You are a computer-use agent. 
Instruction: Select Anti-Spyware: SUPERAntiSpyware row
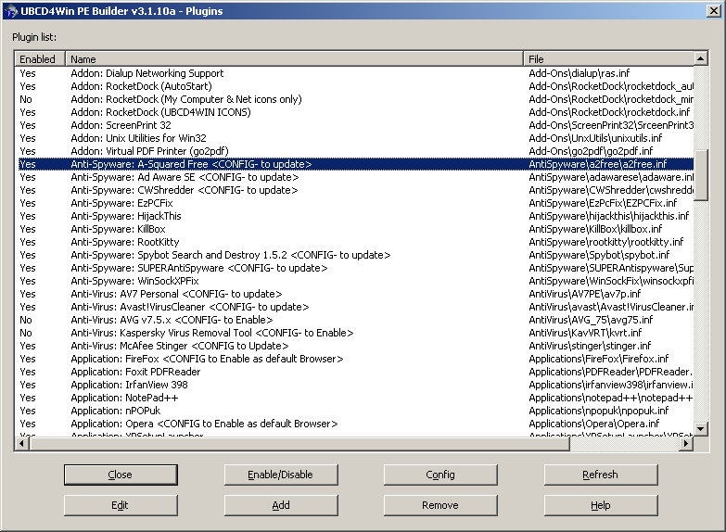pos(356,268)
